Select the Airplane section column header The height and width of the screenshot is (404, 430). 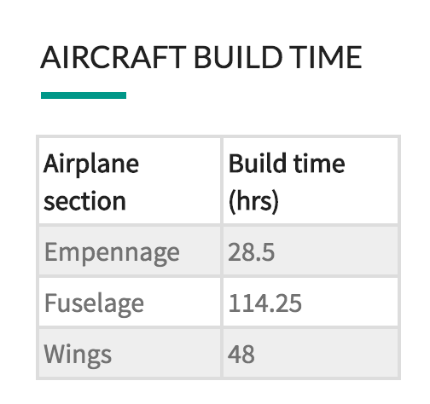click(x=130, y=181)
